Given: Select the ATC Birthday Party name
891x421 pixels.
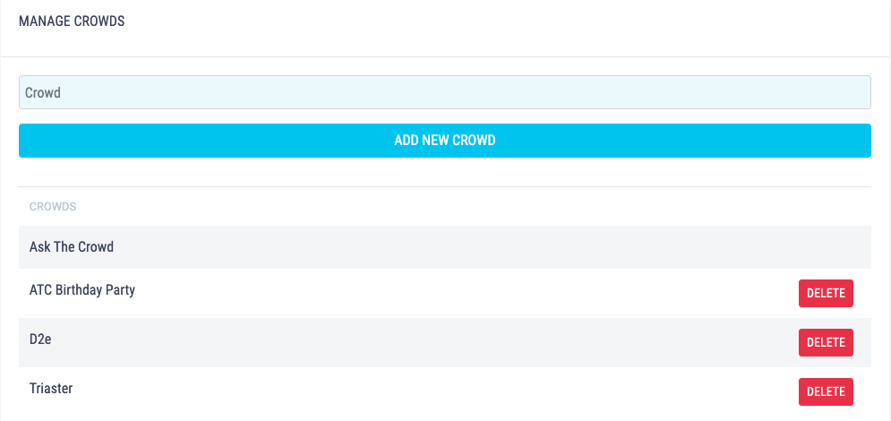Looking at the screenshot, I should pos(82,290).
